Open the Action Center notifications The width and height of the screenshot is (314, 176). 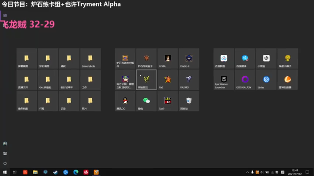coord(307,172)
